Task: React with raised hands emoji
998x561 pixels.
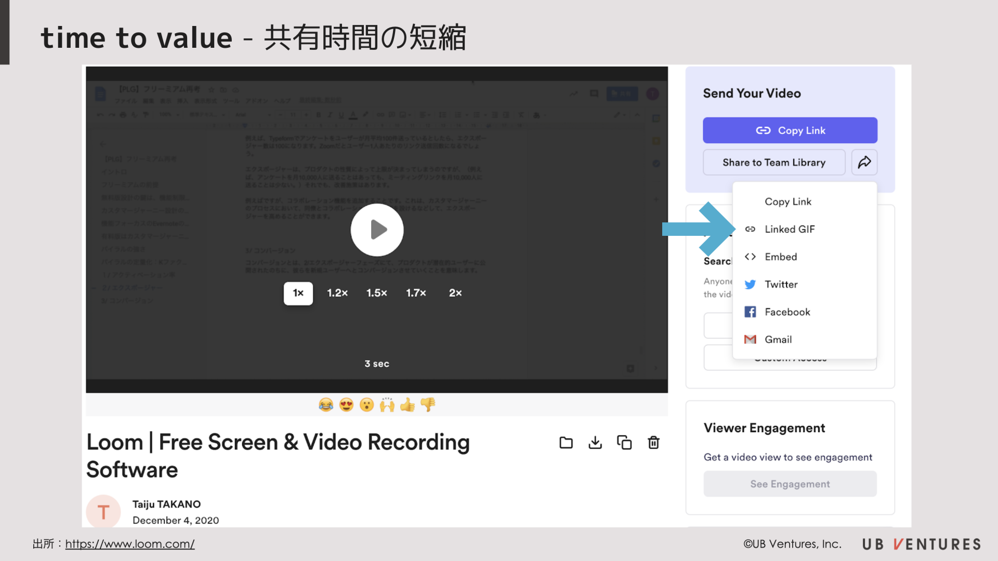Action: [x=387, y=405]
